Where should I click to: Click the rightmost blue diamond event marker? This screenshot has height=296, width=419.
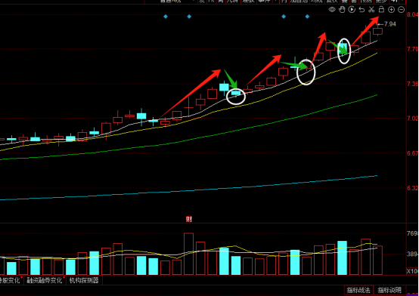307,17
